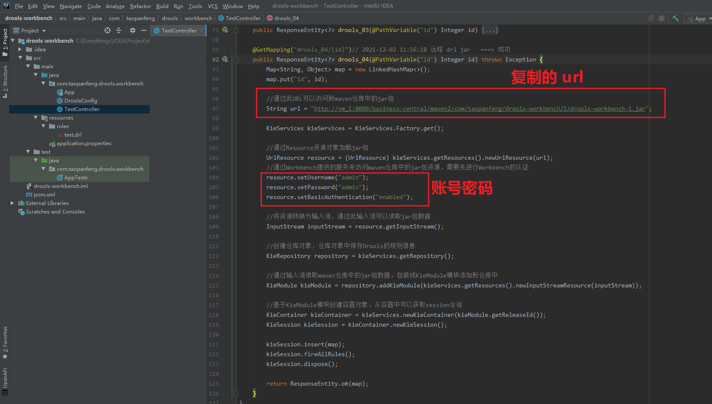Open Project panel settings gear
Screen dimensions: 712x404
(x=133, y=30)
